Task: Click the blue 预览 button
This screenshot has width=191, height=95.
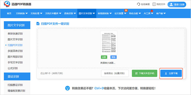Action: [114, 57]
